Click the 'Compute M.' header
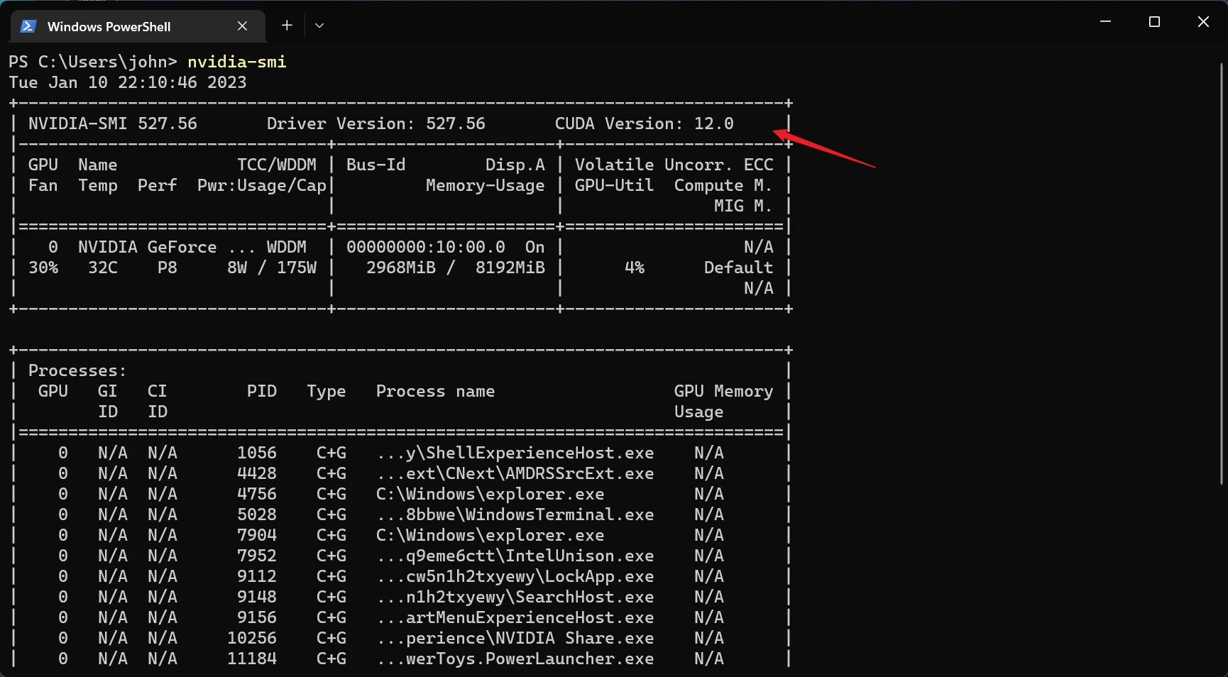Image resolution: width=1228 pixels, height=677 pixels. click(724, 185)
